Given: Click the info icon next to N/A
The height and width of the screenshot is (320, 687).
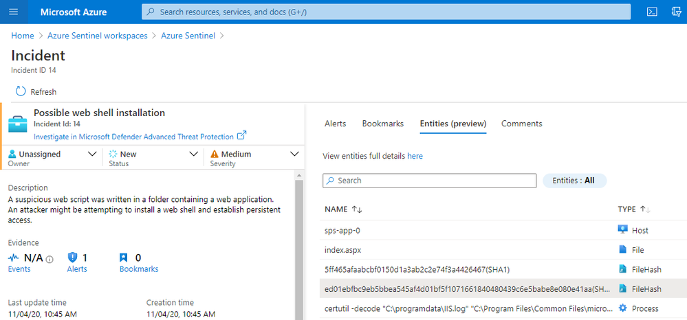Looking at the screenshot, I should tap(49, 259).
